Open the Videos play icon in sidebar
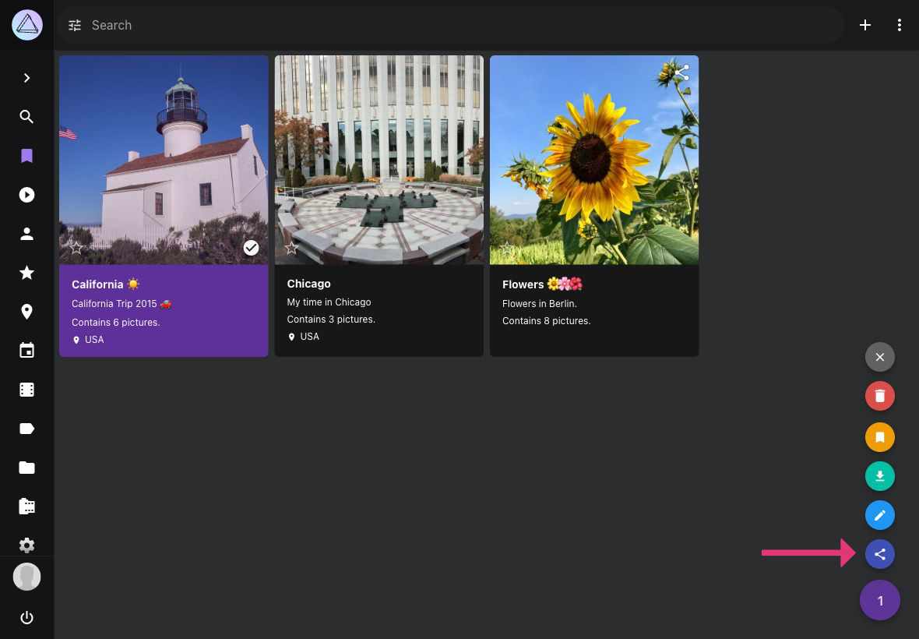Image resolution: width=919 pixels, height=639 pixels. [x=26, y=195]
